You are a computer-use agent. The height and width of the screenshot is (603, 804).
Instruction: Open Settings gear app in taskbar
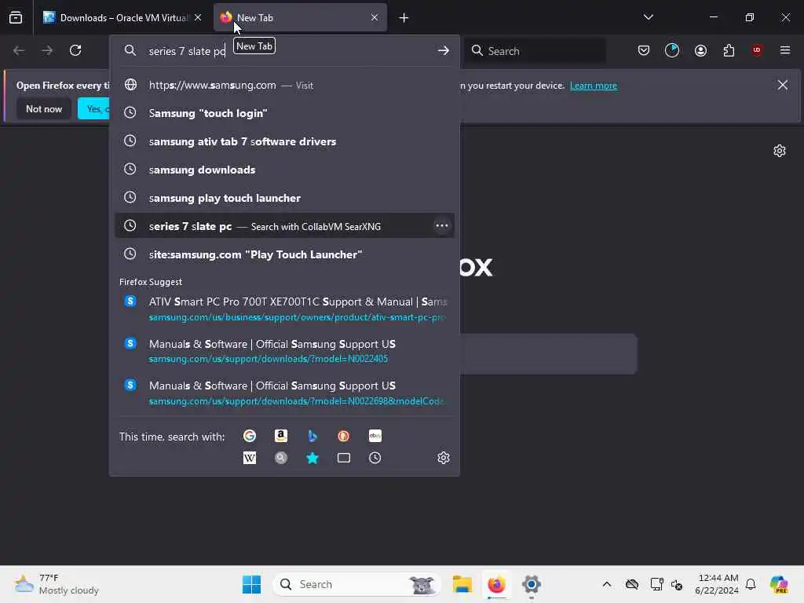point(532,584)
